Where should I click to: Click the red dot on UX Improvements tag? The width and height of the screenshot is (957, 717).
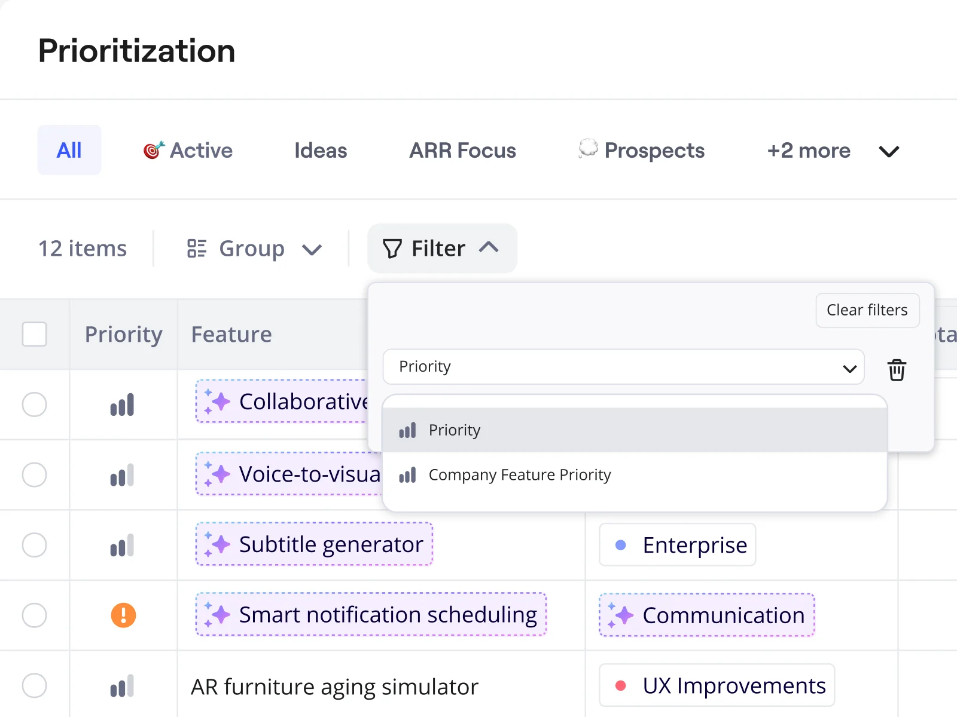point(620,685)
